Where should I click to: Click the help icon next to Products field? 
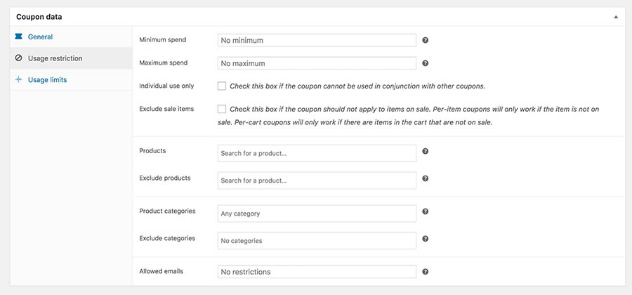[x=426, y=151]
